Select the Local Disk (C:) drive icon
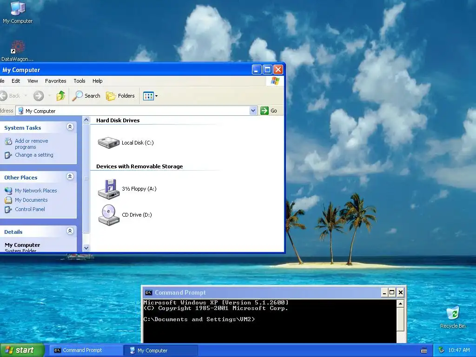476x357 pixels. [x=108, y=142]
